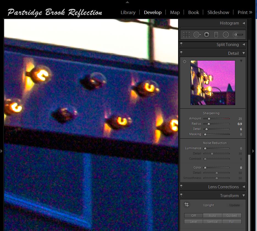This screenshot has height=231, width=257.
Task: Open the Slideshow module
Action: coord(218,12)
